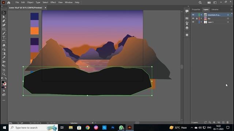Open Chrome from the taskbar
This screenshot has width=234, height=131.
(88, 128)
